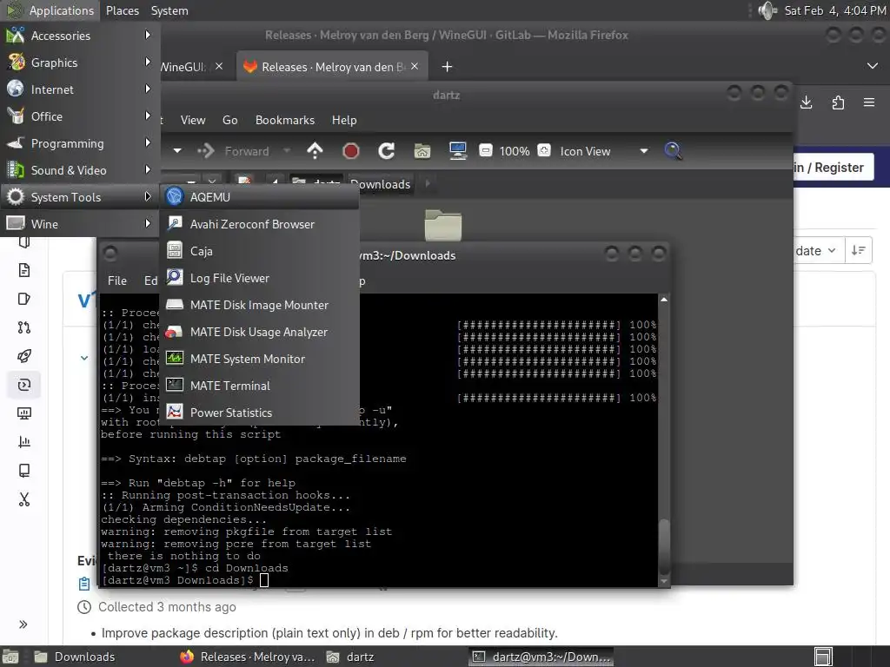Click the terminal scrollbar up arrow
The width and height of the screenshot is (890, 667).
point(663,300)
